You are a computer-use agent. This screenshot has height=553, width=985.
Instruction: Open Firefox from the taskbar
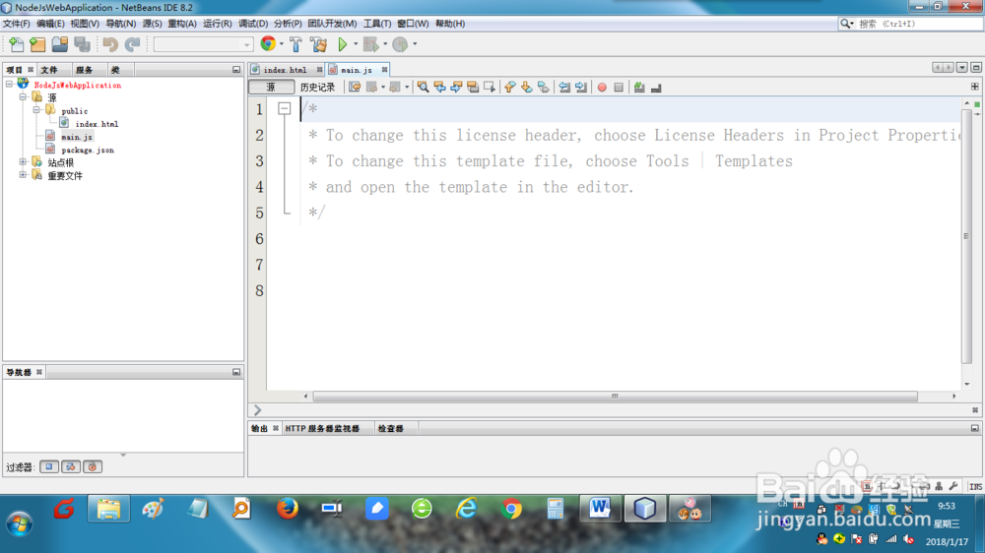(288, 509)
